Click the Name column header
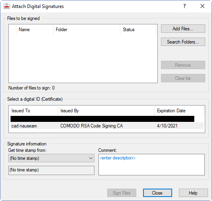 (35, 30)
